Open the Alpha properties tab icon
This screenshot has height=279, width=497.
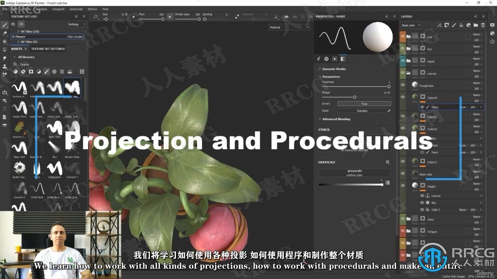pyautogui.click(x=327, y=59)
